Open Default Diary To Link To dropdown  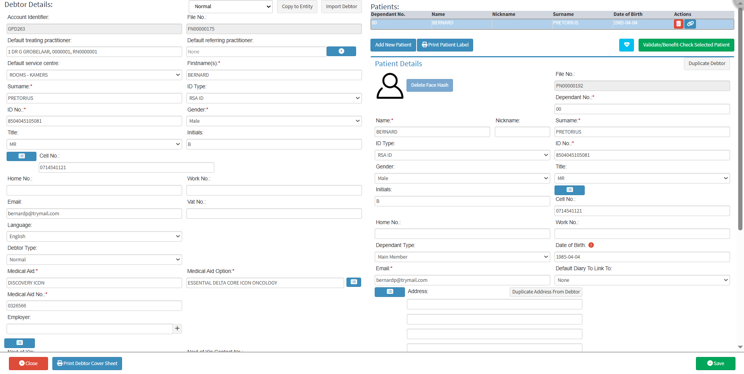[x=642, y=280]
